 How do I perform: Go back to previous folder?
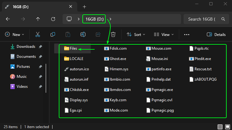pos(8,19)
